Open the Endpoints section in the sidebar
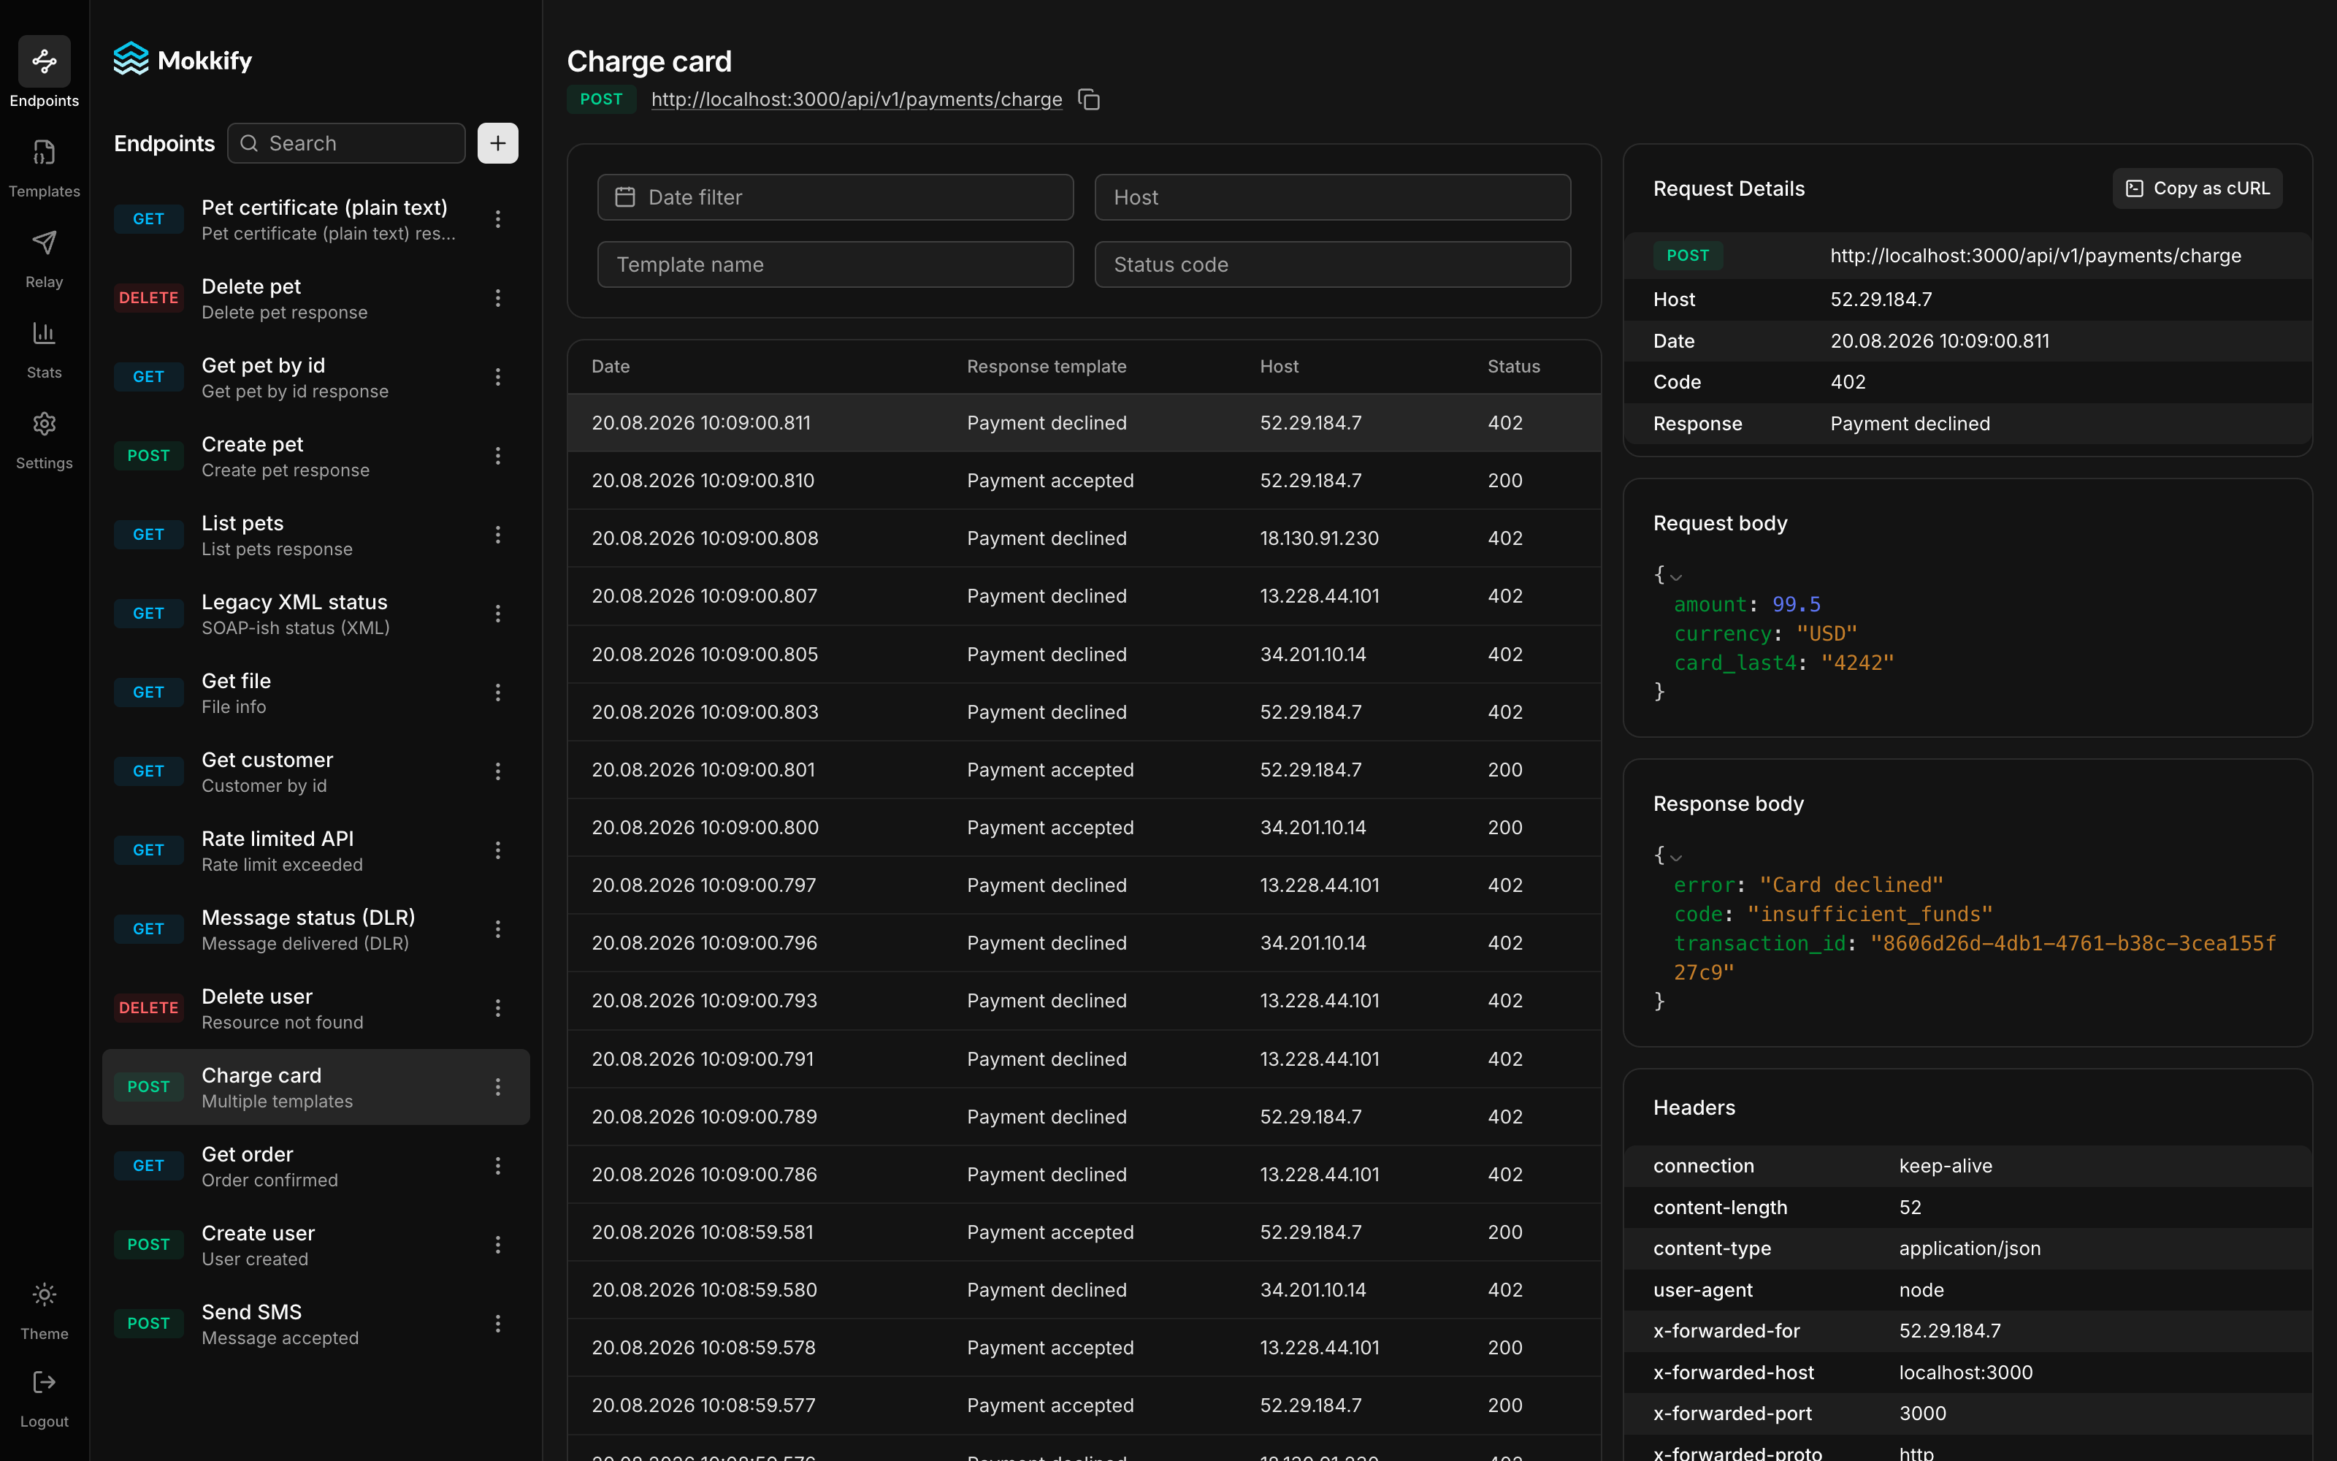Viewport: 2337px width, 1461px height. (45, 74)
